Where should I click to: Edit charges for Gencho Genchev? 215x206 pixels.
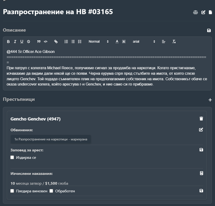pyautogui.click(x=201, y=130)
